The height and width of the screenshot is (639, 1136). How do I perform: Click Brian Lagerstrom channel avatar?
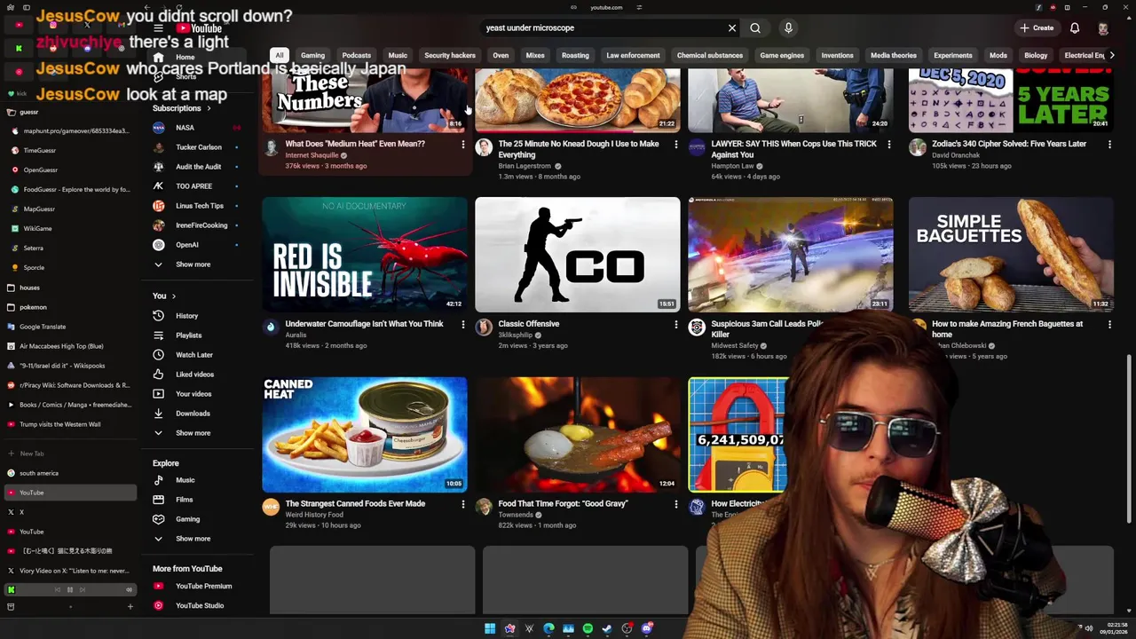(x=484, y=148)
